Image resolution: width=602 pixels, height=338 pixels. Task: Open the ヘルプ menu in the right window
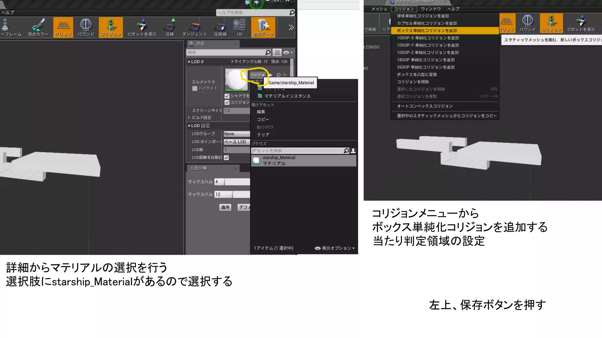453,9
